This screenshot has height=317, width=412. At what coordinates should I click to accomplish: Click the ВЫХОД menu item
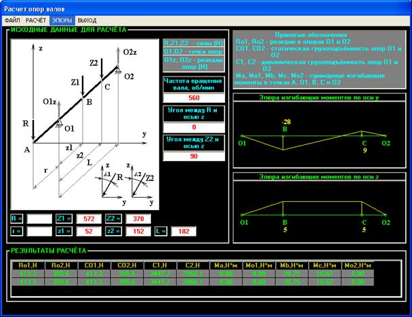pyautogui.click(x=87, y=20)
